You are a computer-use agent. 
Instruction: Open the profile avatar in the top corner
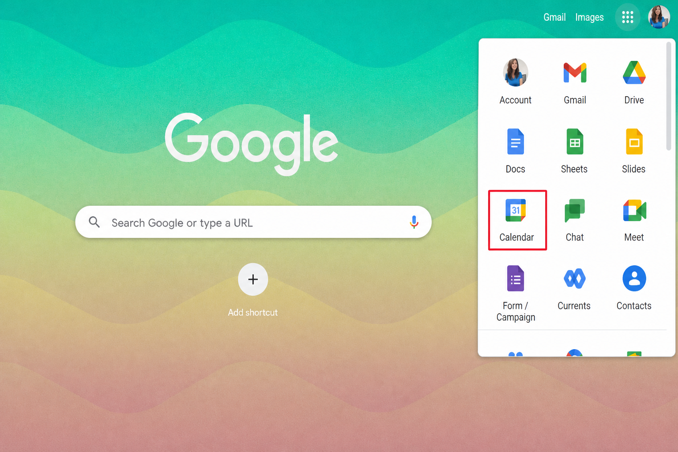point(659,17)
